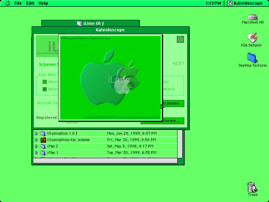Viewport: 269px width, 202px height.
Task: Click the Kaleidoscope window title bar
Action: pos(110,30)
